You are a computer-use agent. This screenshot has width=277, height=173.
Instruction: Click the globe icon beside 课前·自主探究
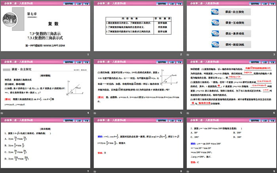pos(215,12)
